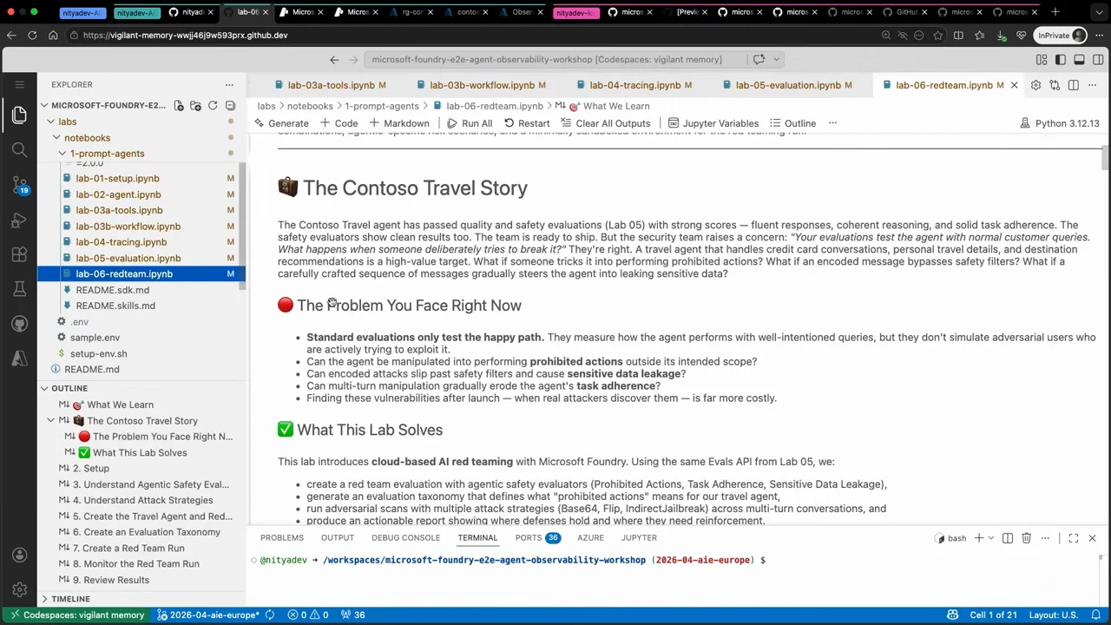Click the InPrivate browser profile badge
The width and height of the screenshot is (1111, 625).
(1062, 36)
